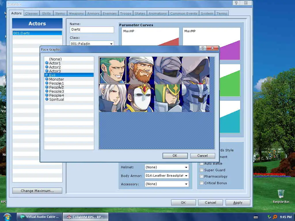Select actor 001:Dartz in list

37,33
